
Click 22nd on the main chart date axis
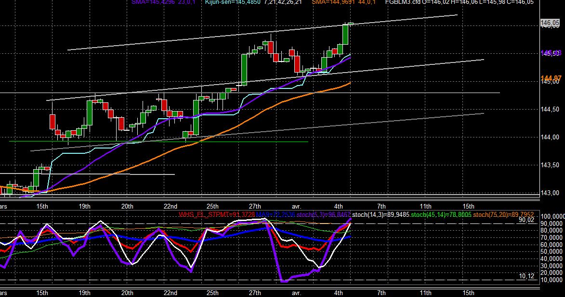[171, 206]
